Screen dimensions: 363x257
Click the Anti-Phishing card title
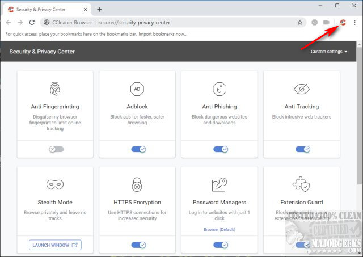(x=220, y=107)
